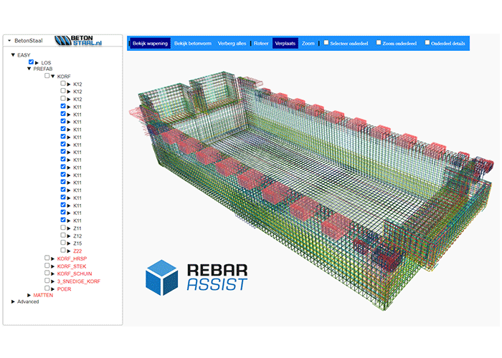Activate the Roteer mode
502x358 pixels.
pos(261,43)
